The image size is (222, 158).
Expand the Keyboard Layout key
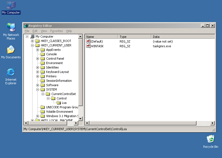pos(37,72)
